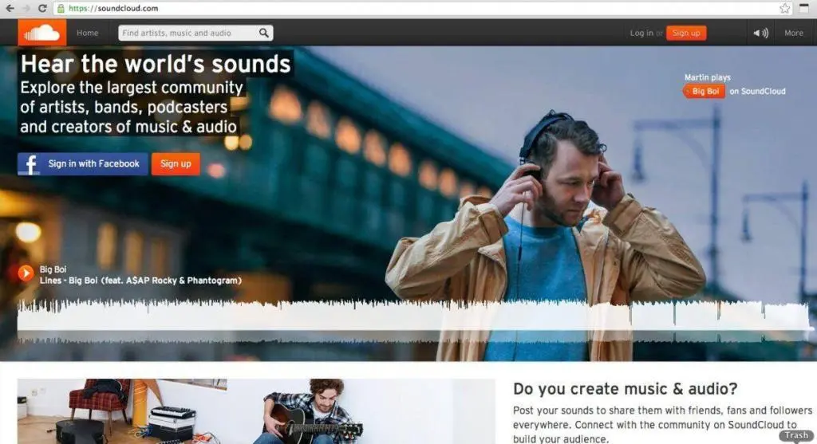This screenshot has height=444, width=817.
Task: Seek within the track waveform
Action: tap(399, 316)
